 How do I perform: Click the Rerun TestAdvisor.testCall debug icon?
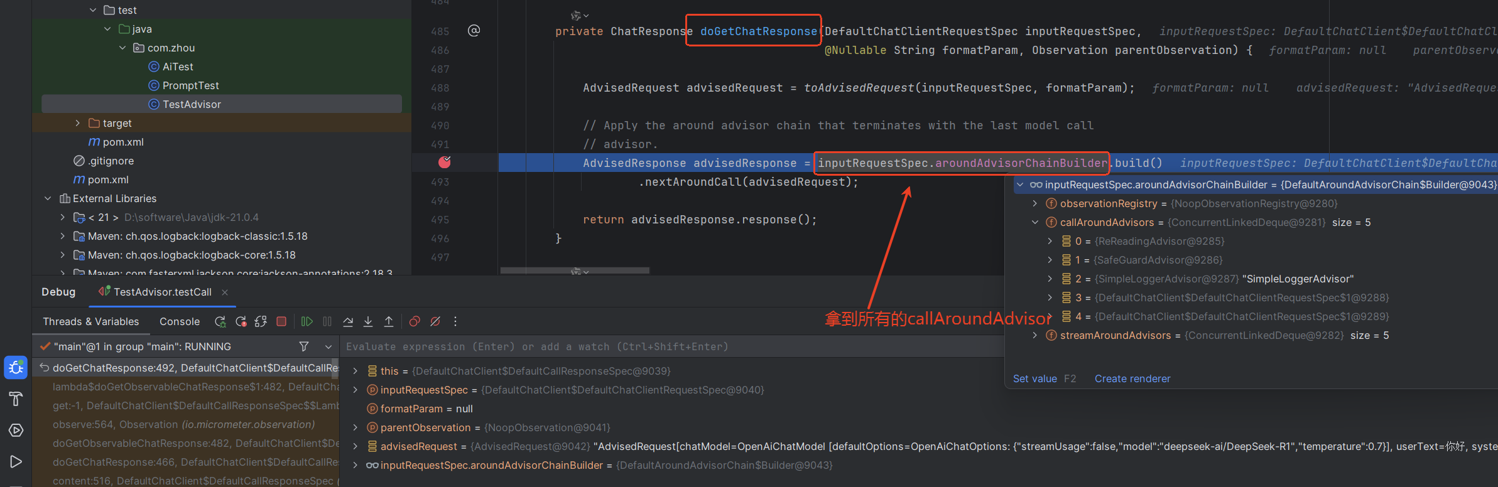220,321
